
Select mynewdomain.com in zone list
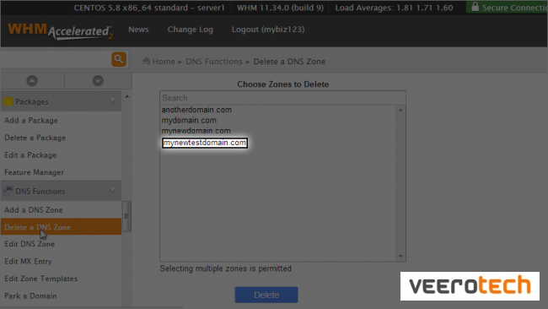(x=196, y=131)
